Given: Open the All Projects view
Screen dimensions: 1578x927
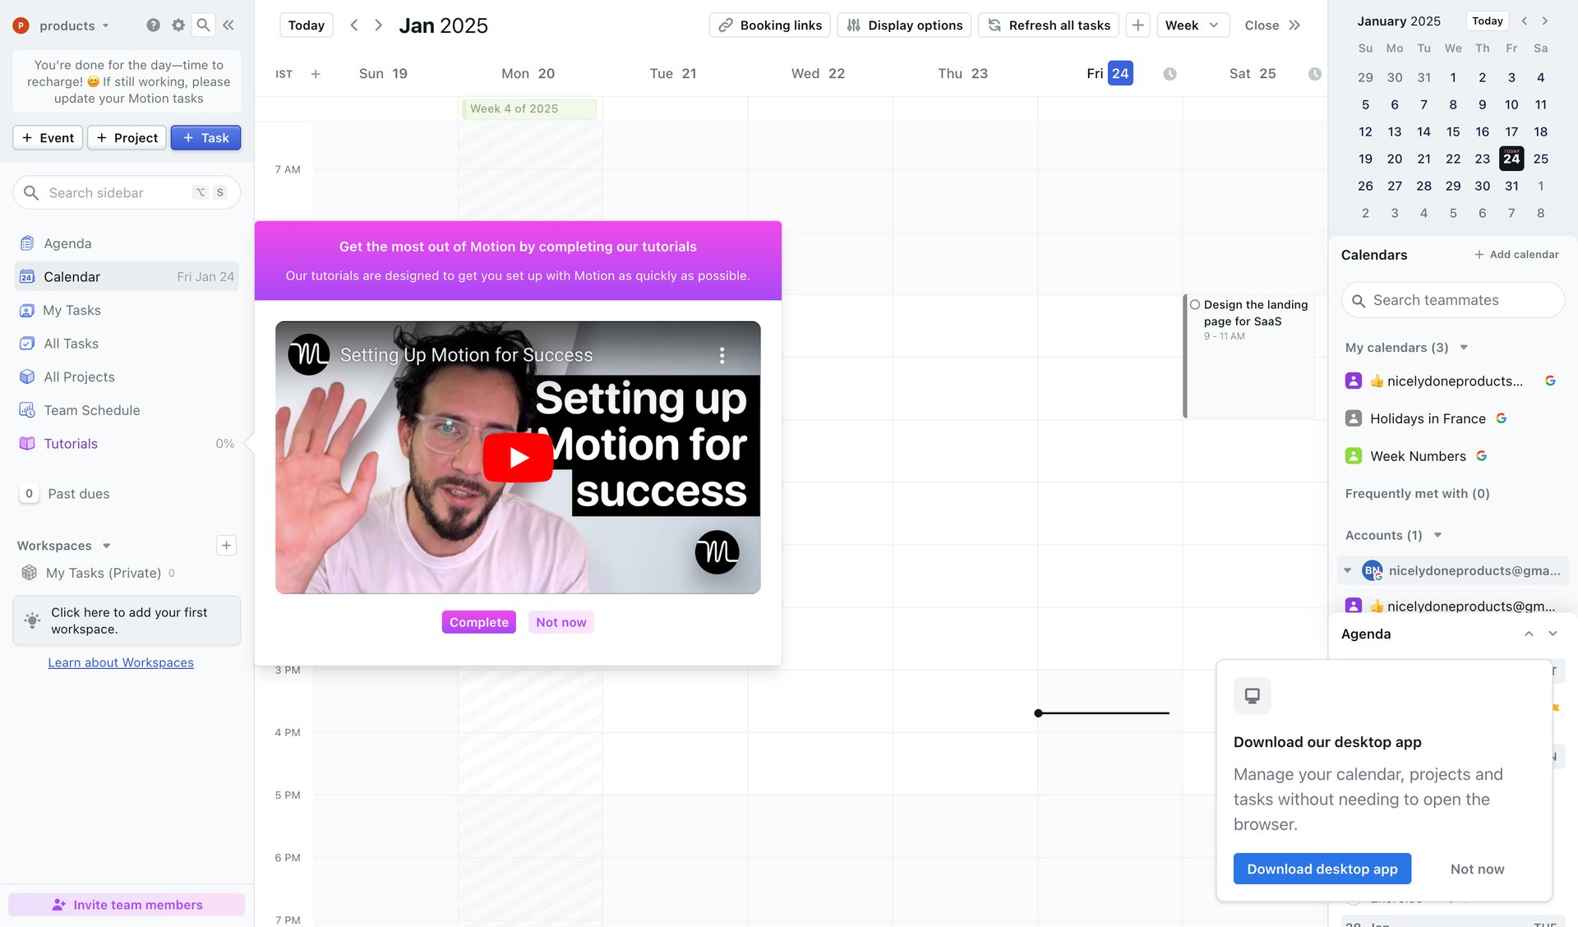Looking at the screenshot, I should click(78, 376).
